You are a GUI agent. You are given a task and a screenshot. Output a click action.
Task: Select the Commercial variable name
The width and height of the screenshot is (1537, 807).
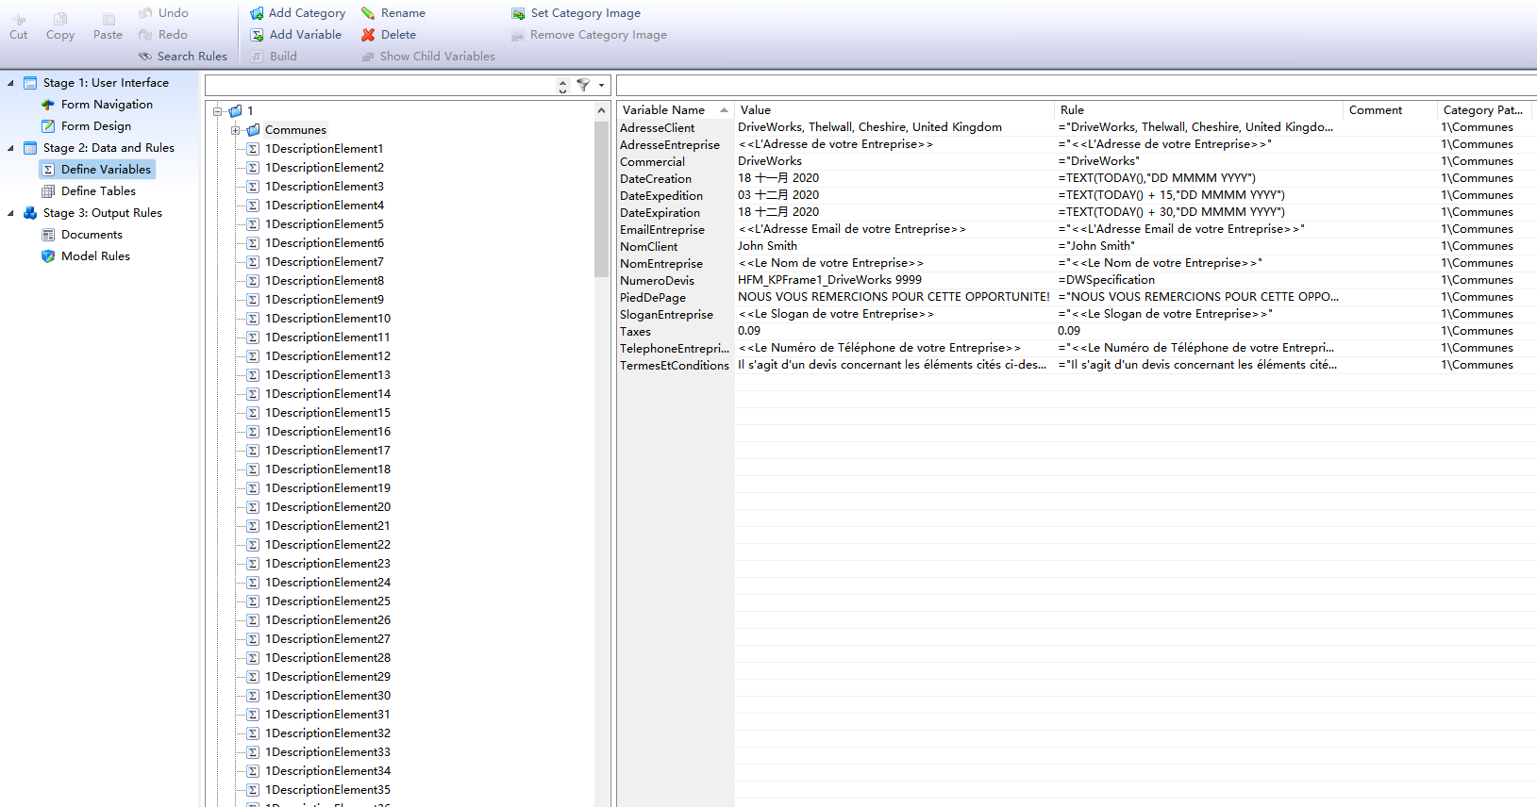[652, 162]
